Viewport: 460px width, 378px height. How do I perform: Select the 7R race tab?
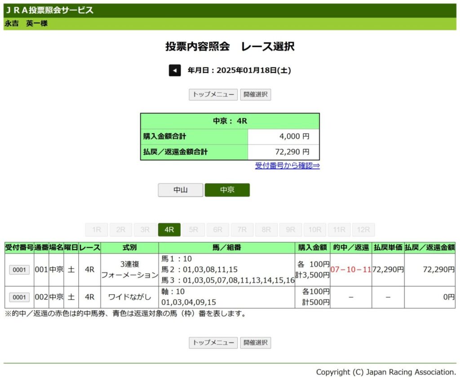(x=242, y=230)
